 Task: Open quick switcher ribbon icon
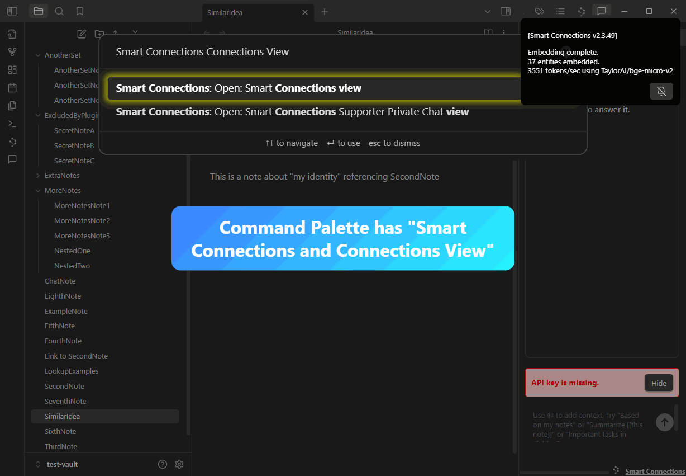pos(12,34)
